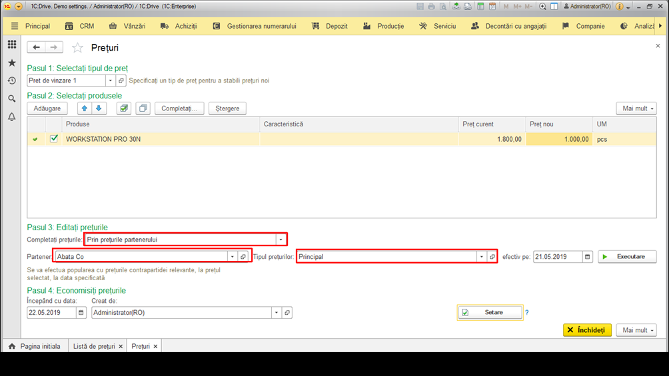Expand the Completați prețurile dropdown
This screenshot has width=669, height=376.
[x=281, y=240]
